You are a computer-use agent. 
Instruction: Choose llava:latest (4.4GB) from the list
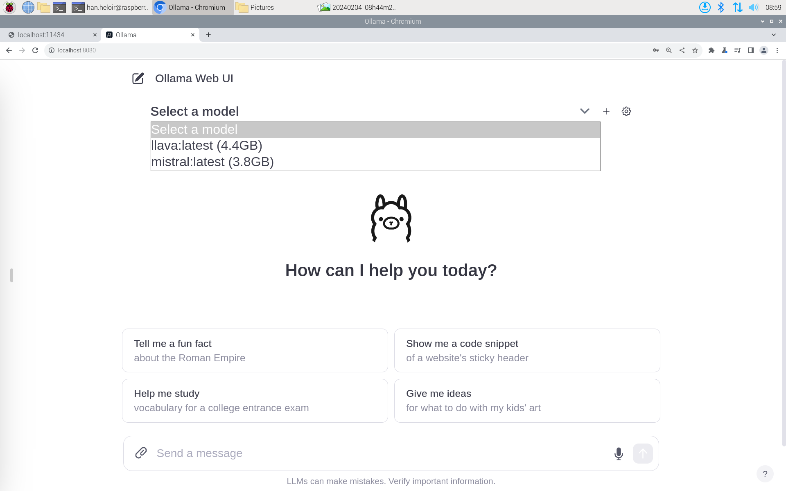click(x=207, y=146)
